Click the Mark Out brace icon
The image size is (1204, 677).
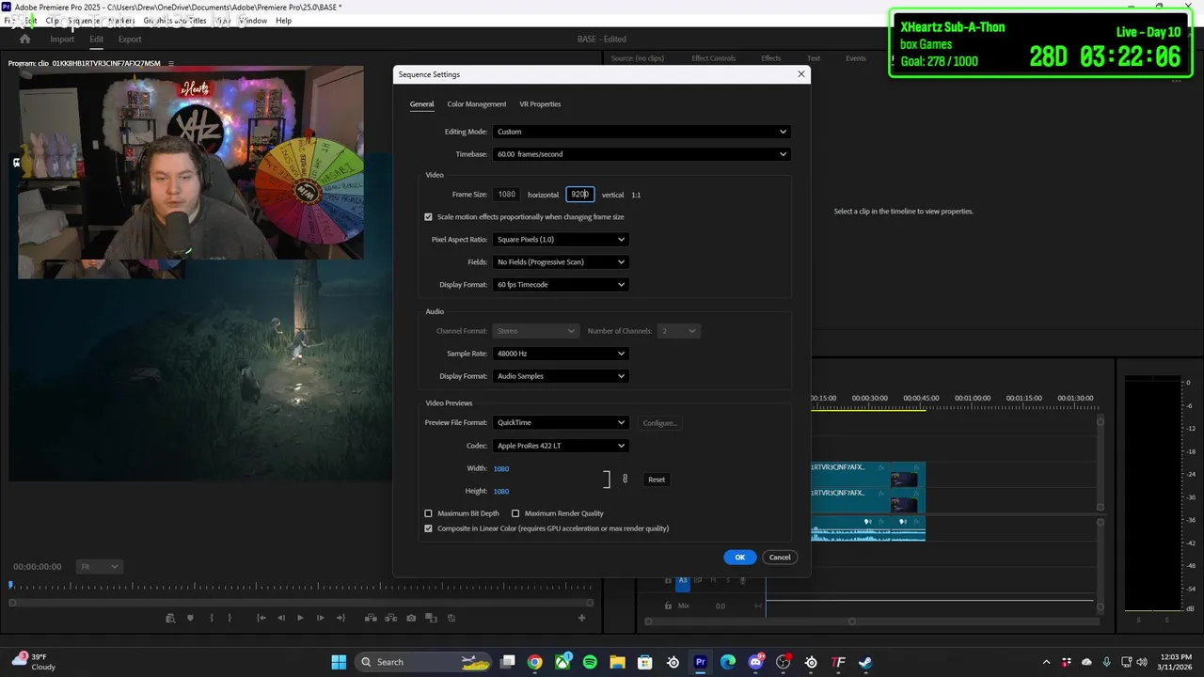click(230, 618)
